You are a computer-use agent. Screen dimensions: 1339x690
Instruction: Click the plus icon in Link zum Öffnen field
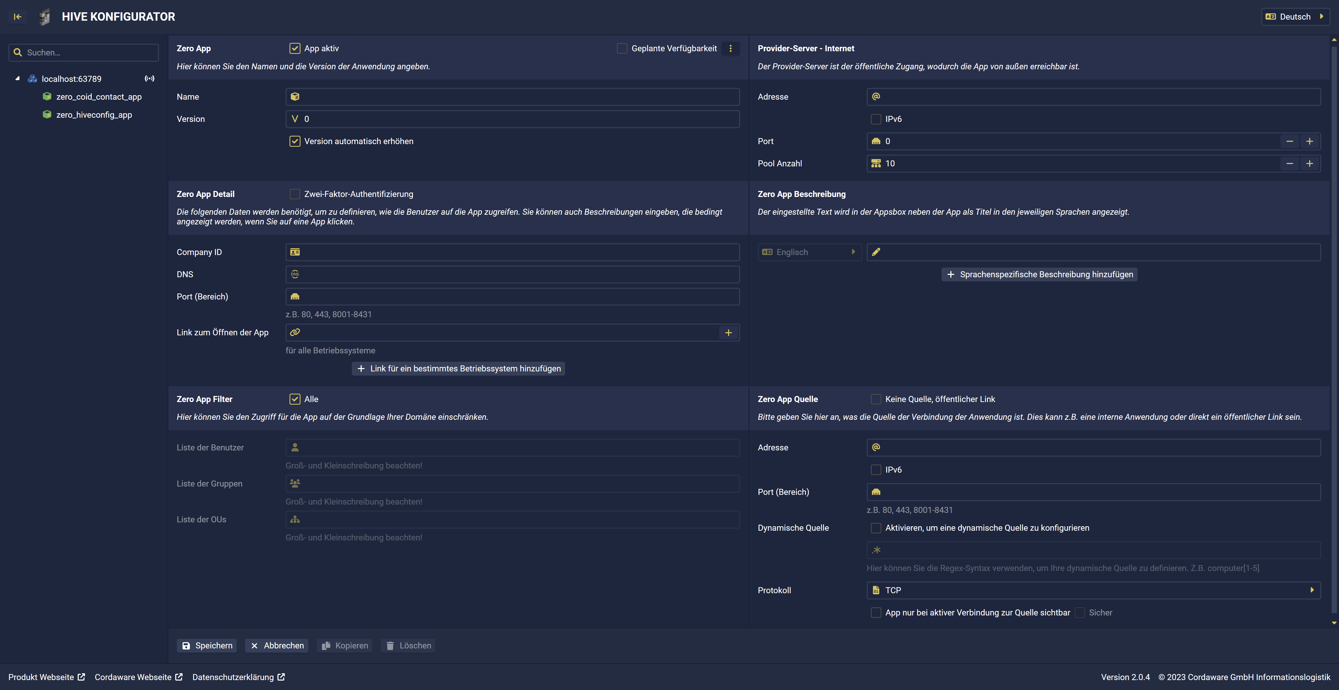(x=728, y=333)
